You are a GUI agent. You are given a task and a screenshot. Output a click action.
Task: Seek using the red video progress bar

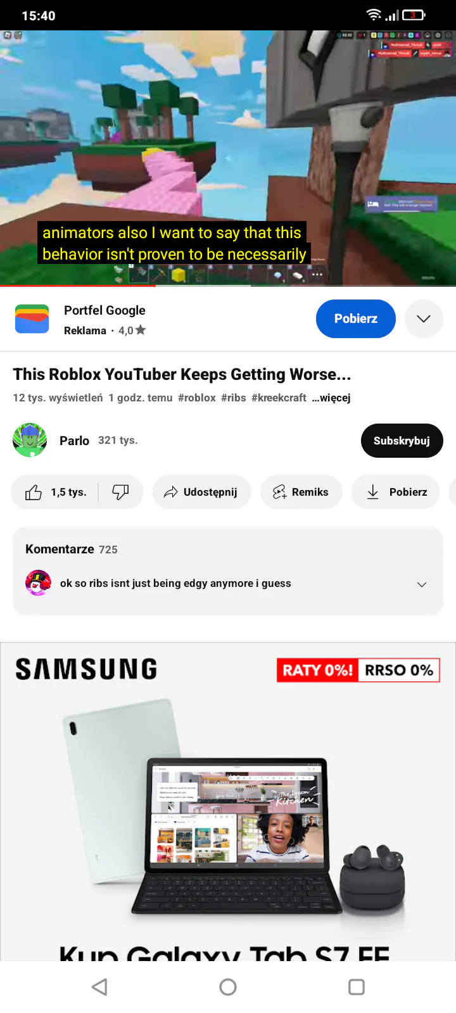[77, 286]
